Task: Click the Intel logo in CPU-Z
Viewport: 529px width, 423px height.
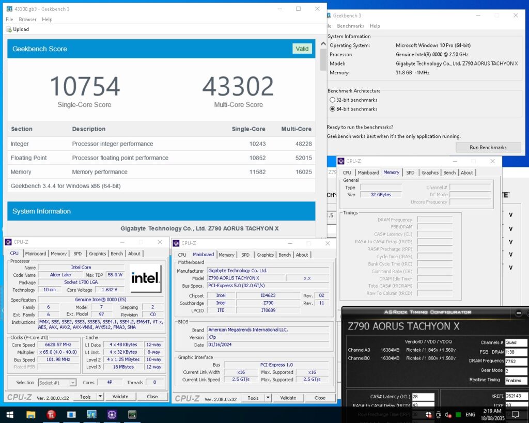Action: [x=145, y=278]
